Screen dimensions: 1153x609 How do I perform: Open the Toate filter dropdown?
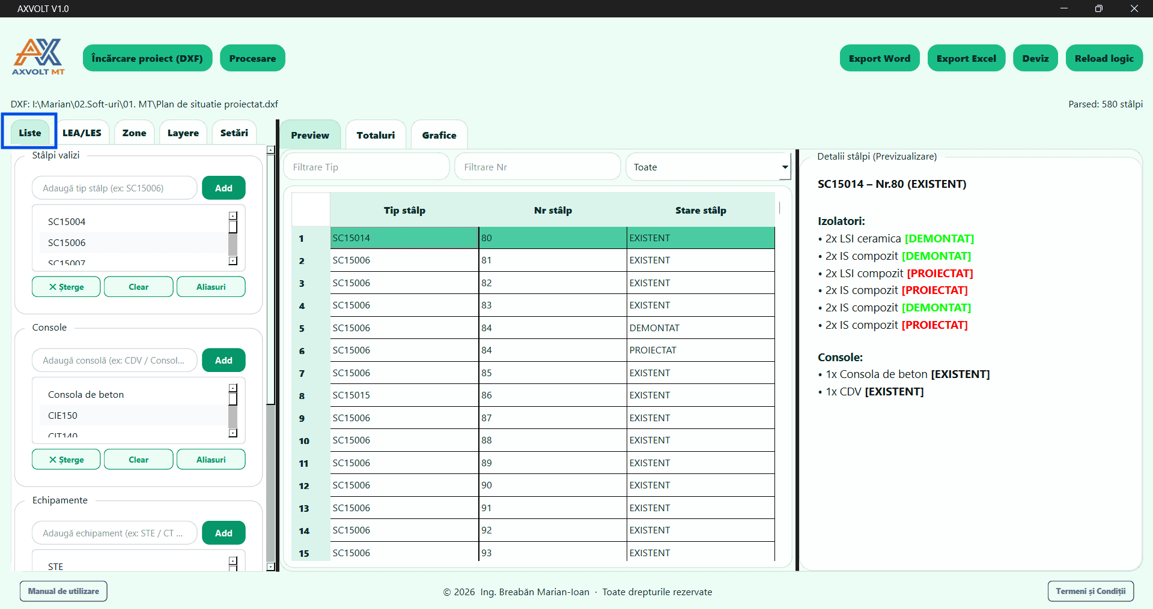708,167
